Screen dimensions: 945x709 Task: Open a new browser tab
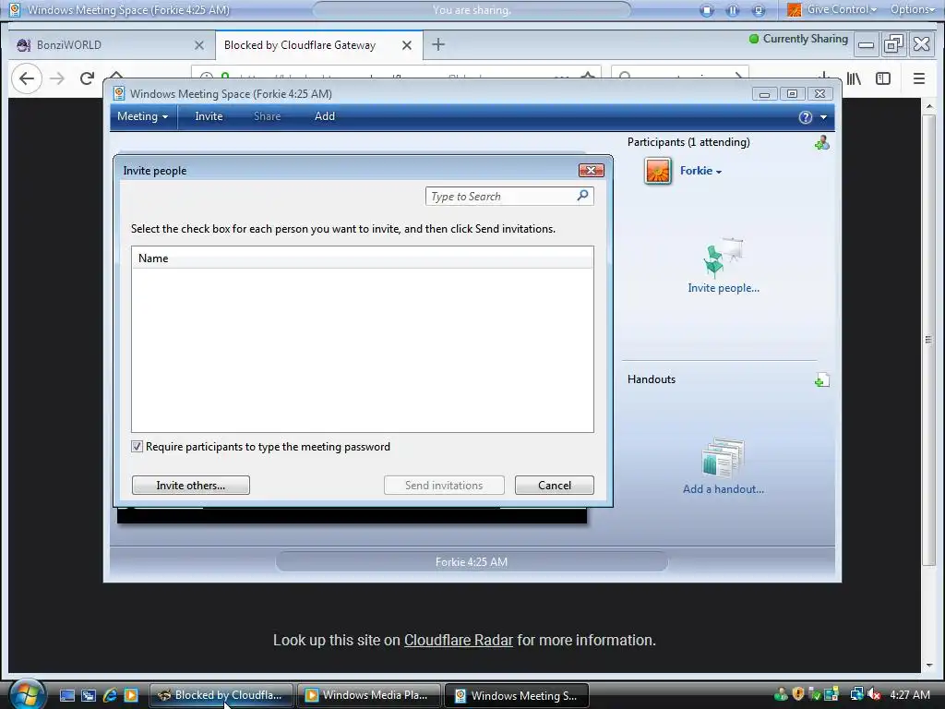[438, 44]
